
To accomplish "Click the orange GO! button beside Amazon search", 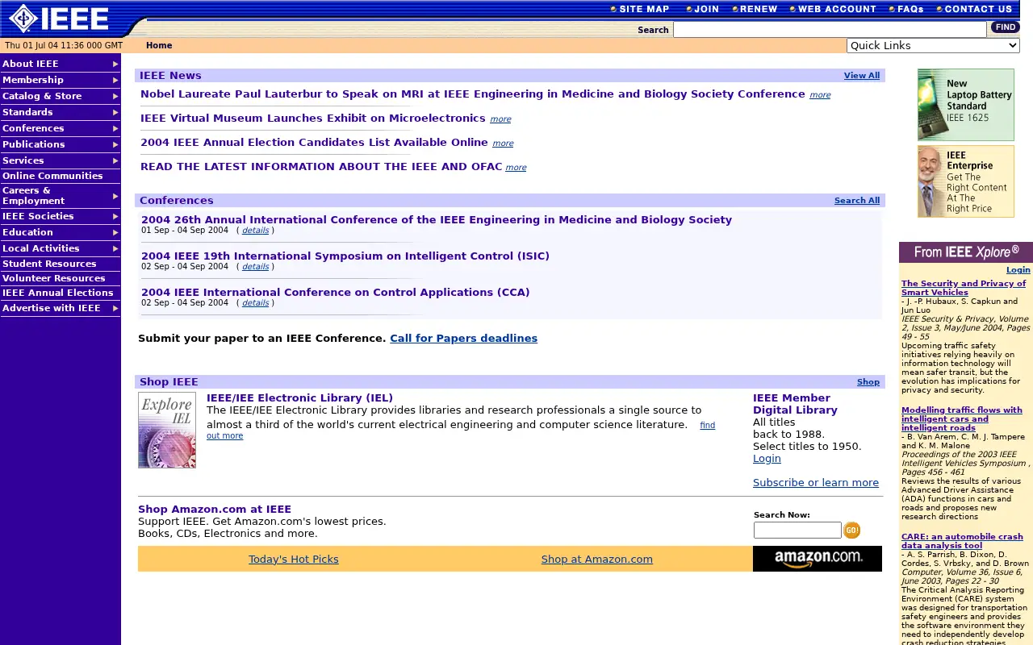I will click(851, 530).
